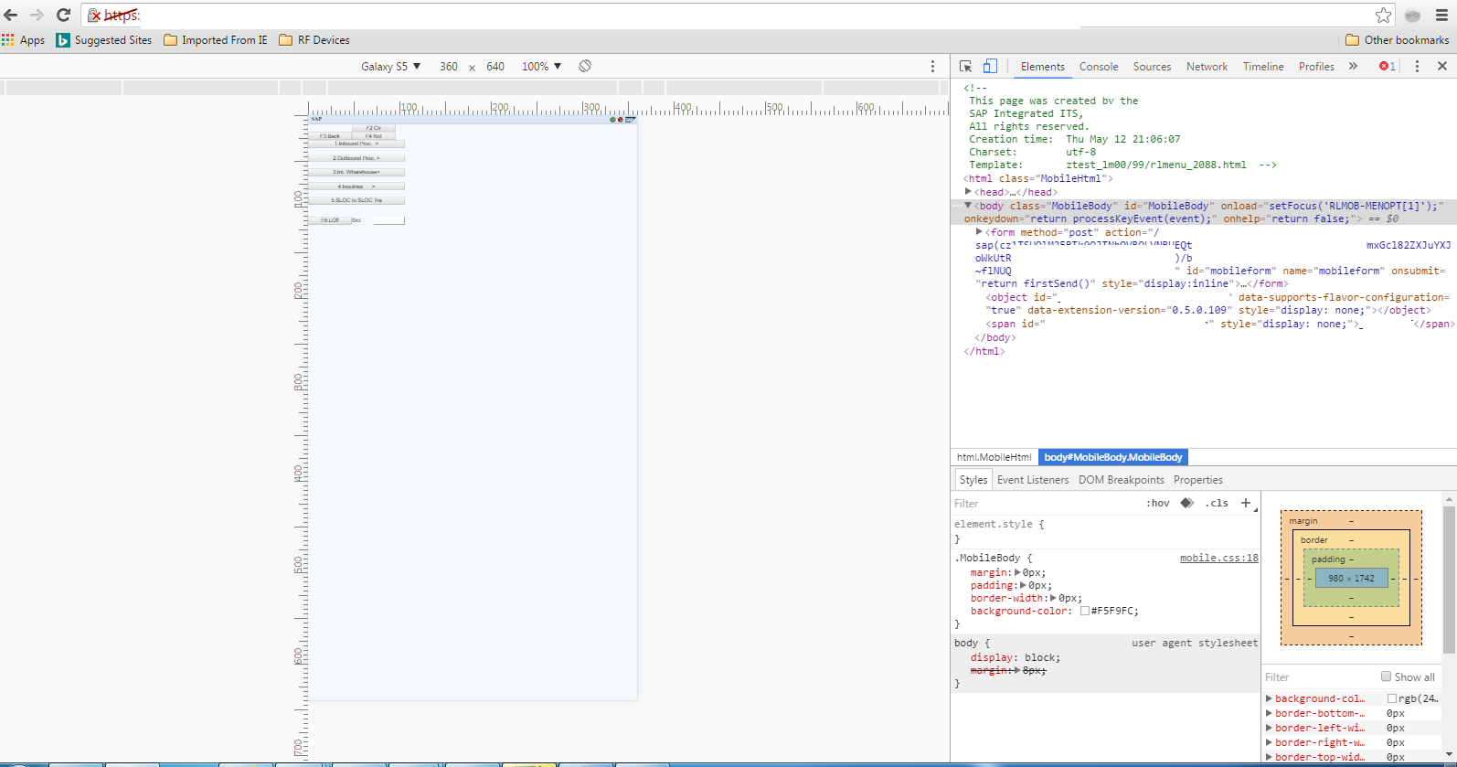Expand computed background-color property
1457x767 pixels.
click(1269, 698)
